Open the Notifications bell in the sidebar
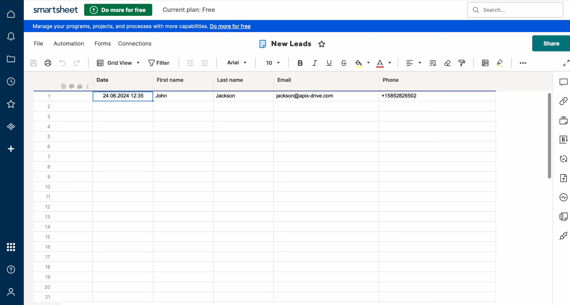The image size is (570, 305). [x=11, y=36]
